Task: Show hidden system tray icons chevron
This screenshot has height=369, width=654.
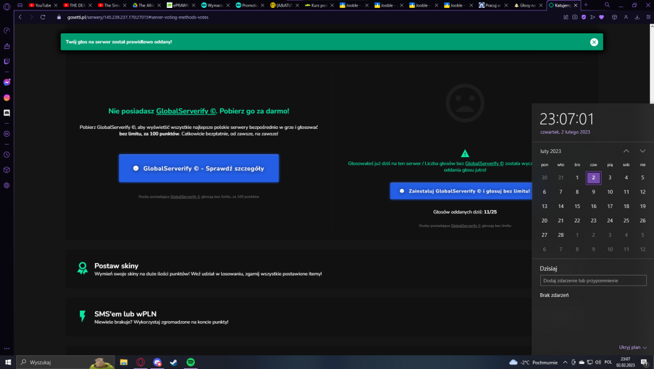Action: coord(565,362)
